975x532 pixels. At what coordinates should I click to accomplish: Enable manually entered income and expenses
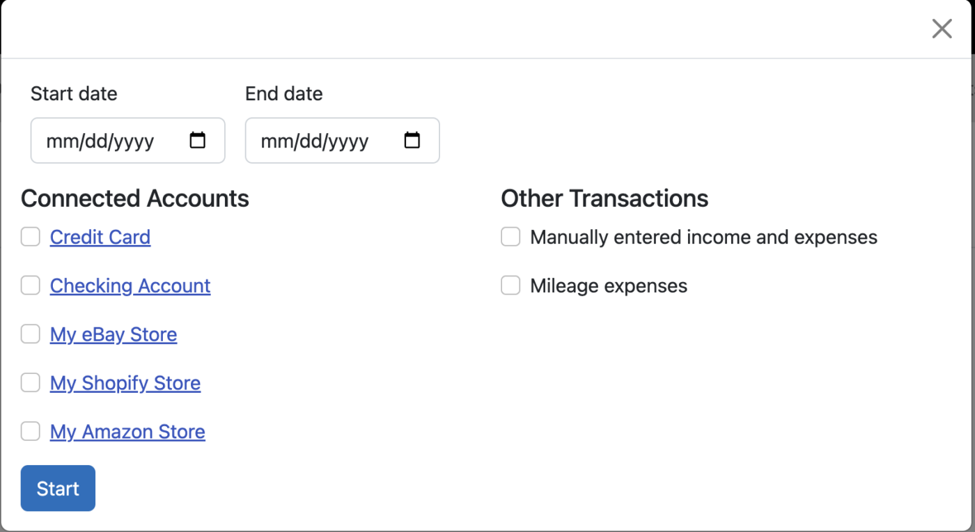(510, 237)
